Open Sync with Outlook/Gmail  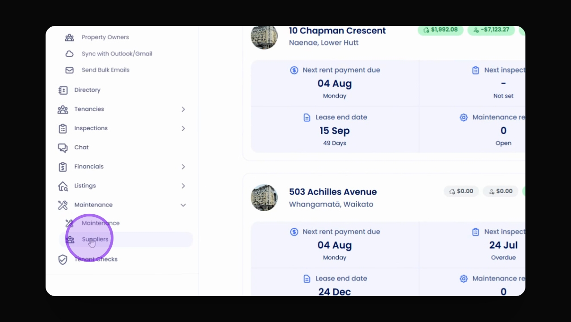(117, 54)
